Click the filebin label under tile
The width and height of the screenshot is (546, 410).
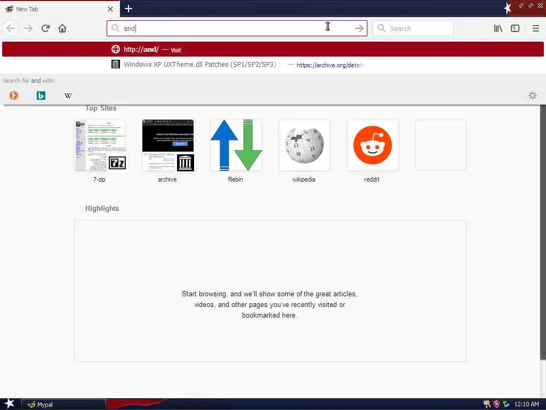pos(235,179)
